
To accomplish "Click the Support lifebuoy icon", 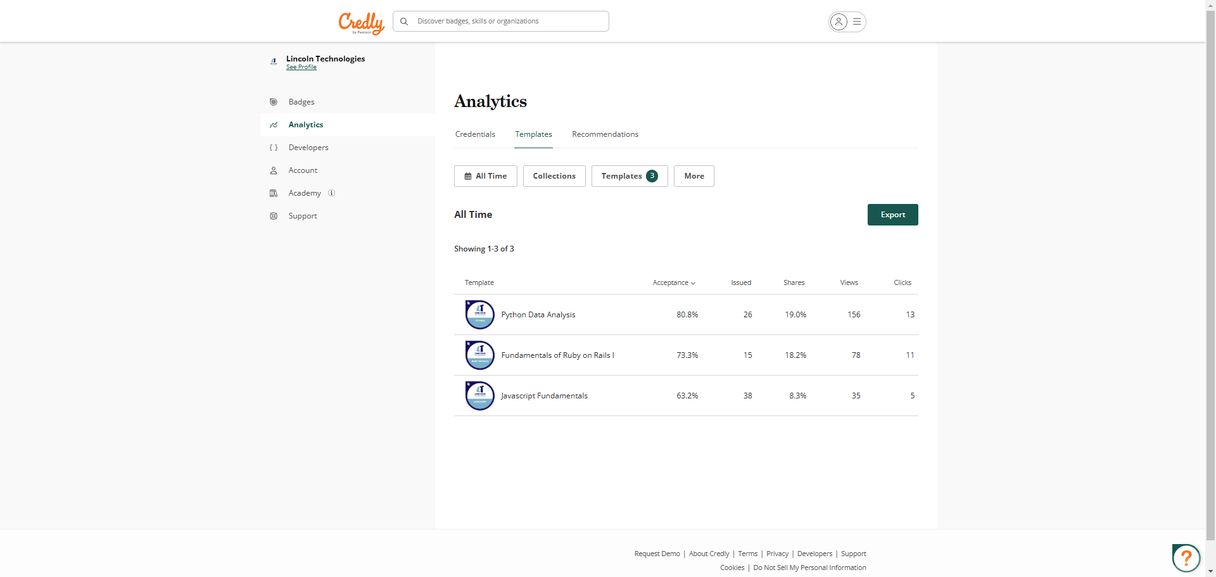I will [x=274, y=216].
